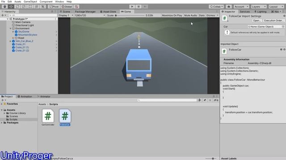Expand the Course Library folder
This screenshot has height=160, width=286.
click(4, 113)
